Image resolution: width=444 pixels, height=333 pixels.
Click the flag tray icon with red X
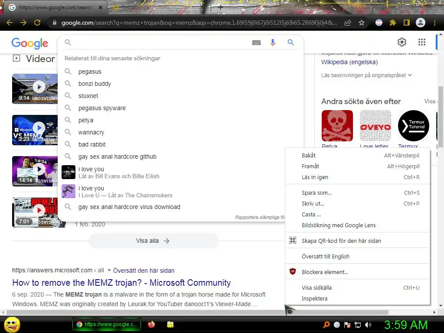coord(347,325)
